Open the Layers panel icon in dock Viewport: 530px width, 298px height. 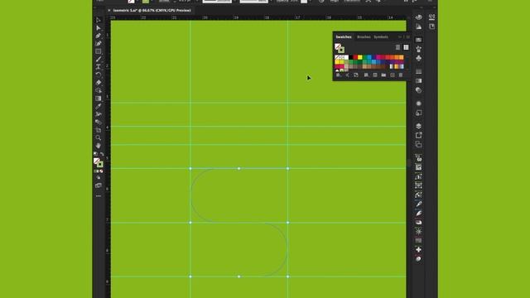tap(418, 126)
